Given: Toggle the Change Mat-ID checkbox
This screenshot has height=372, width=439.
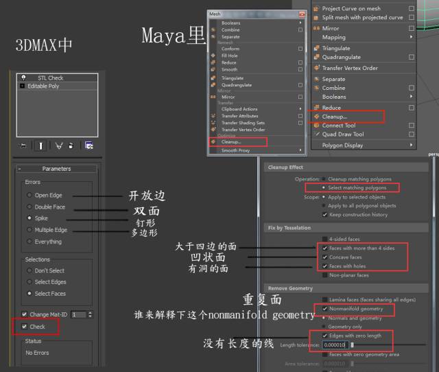Looking at the screenshot, I should [x=25, y=314].
